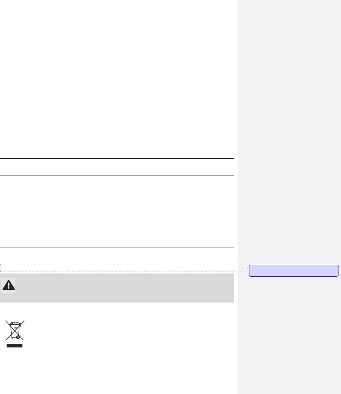Viewport: 341px width, 394px height.
Task: Click the second horizontal rule line
Action: (117, 175)
